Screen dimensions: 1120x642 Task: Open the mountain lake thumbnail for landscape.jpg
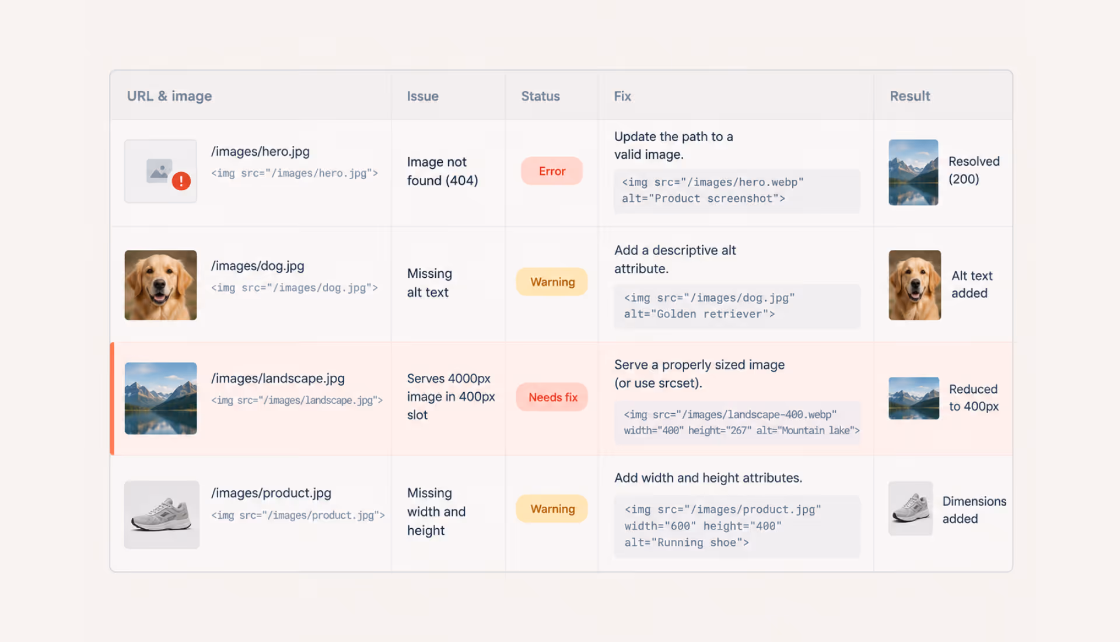[160, 399]
